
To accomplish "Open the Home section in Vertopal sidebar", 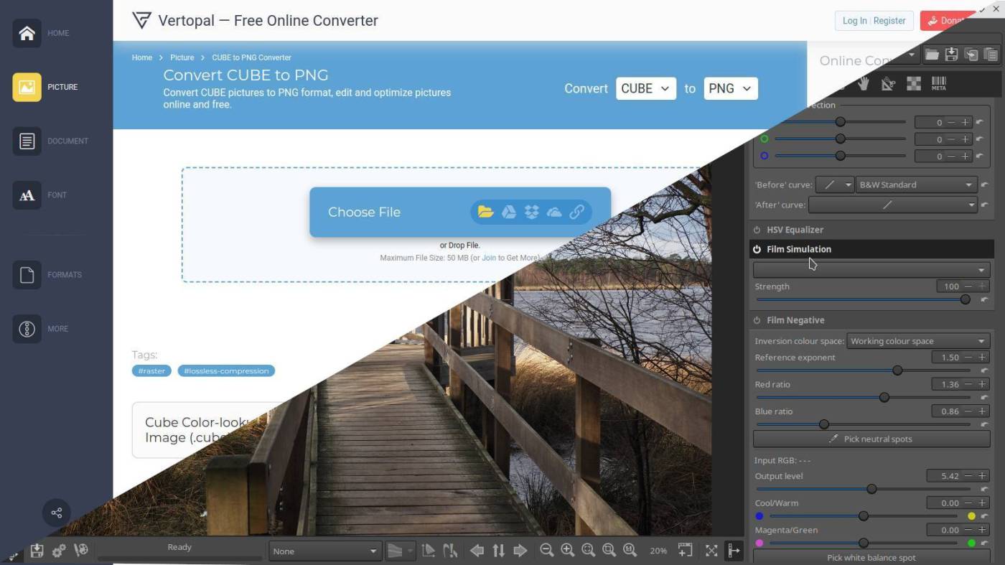I will point(27,33).
